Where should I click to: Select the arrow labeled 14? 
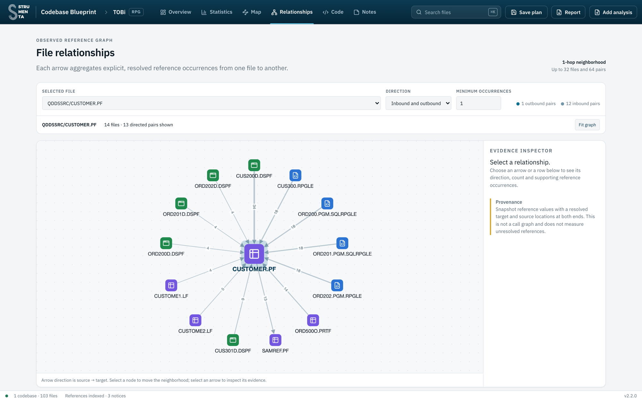click(286, 289)
